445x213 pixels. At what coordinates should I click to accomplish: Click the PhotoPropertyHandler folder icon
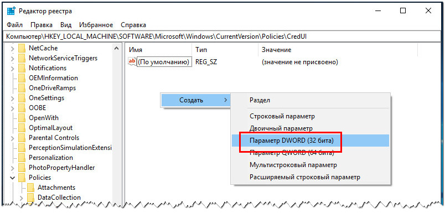[22, 168]
